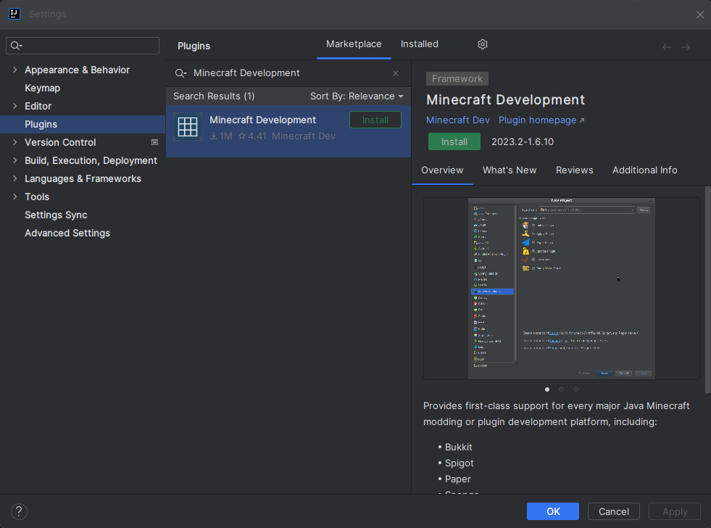Click the plugin search magnifier icon
Image resolution: width=711 pixels, height=528 pixels.
(x=180, y=73)
